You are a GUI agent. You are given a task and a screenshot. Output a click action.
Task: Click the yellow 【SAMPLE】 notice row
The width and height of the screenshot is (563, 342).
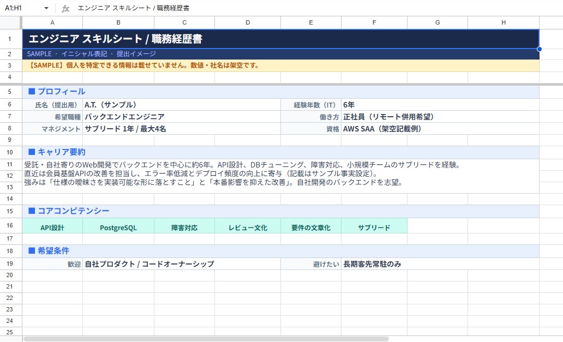coord(281,65)
